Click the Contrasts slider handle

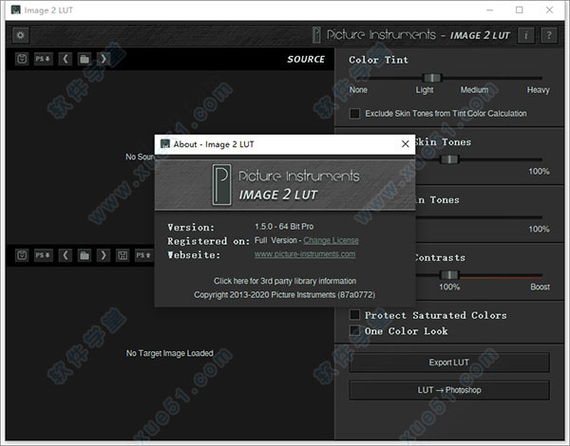tap(449, 275)
